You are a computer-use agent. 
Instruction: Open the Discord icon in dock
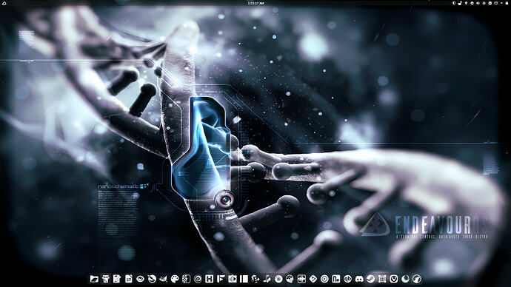click(x=359, y=279)
